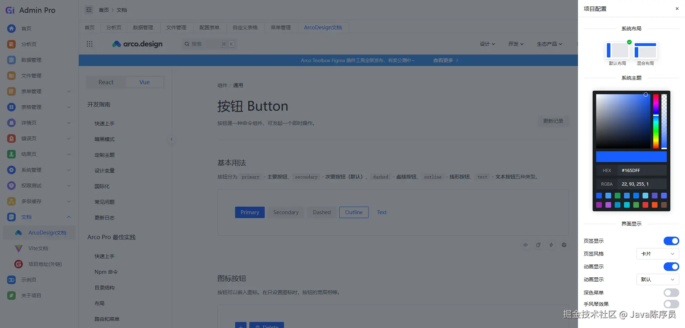The width and height of the screenshot is (685, 328).
Task: Click the 搜索 search box
Action: tap(209, 44)
